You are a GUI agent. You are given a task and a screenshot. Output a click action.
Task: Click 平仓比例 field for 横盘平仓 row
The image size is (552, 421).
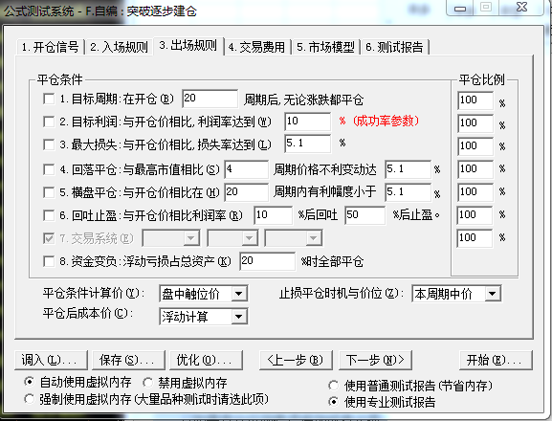(x=475, y=192)
